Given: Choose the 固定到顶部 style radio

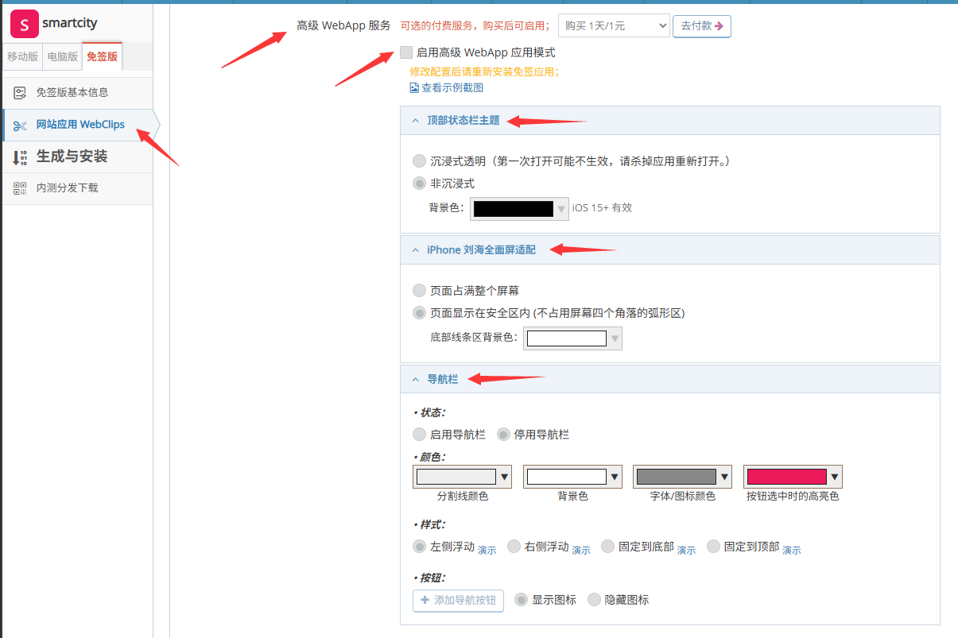Looking at the screenshot, I should (x=713, y=547).
